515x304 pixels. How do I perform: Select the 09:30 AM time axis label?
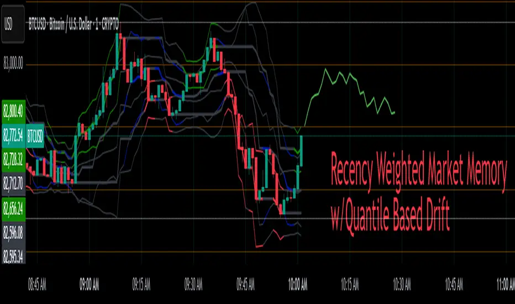[193, 284]
